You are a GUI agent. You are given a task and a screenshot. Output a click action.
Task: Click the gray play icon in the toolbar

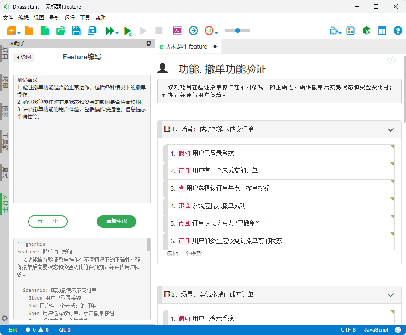[143, 31]
